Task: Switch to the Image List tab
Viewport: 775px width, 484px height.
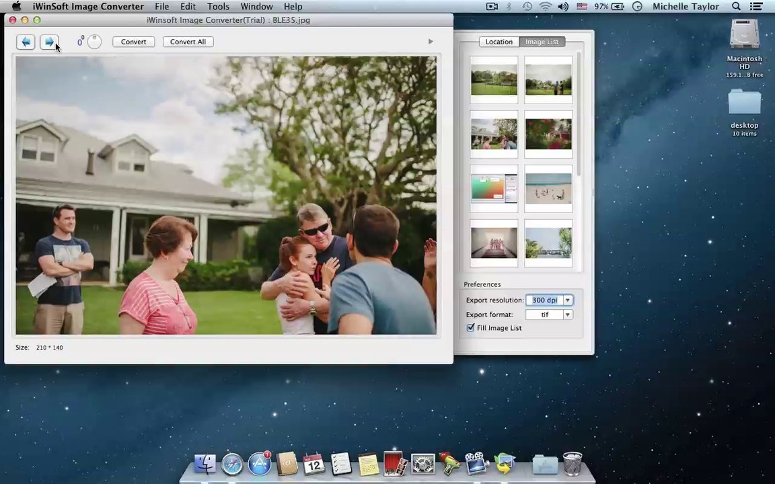Action: point(542,42)
